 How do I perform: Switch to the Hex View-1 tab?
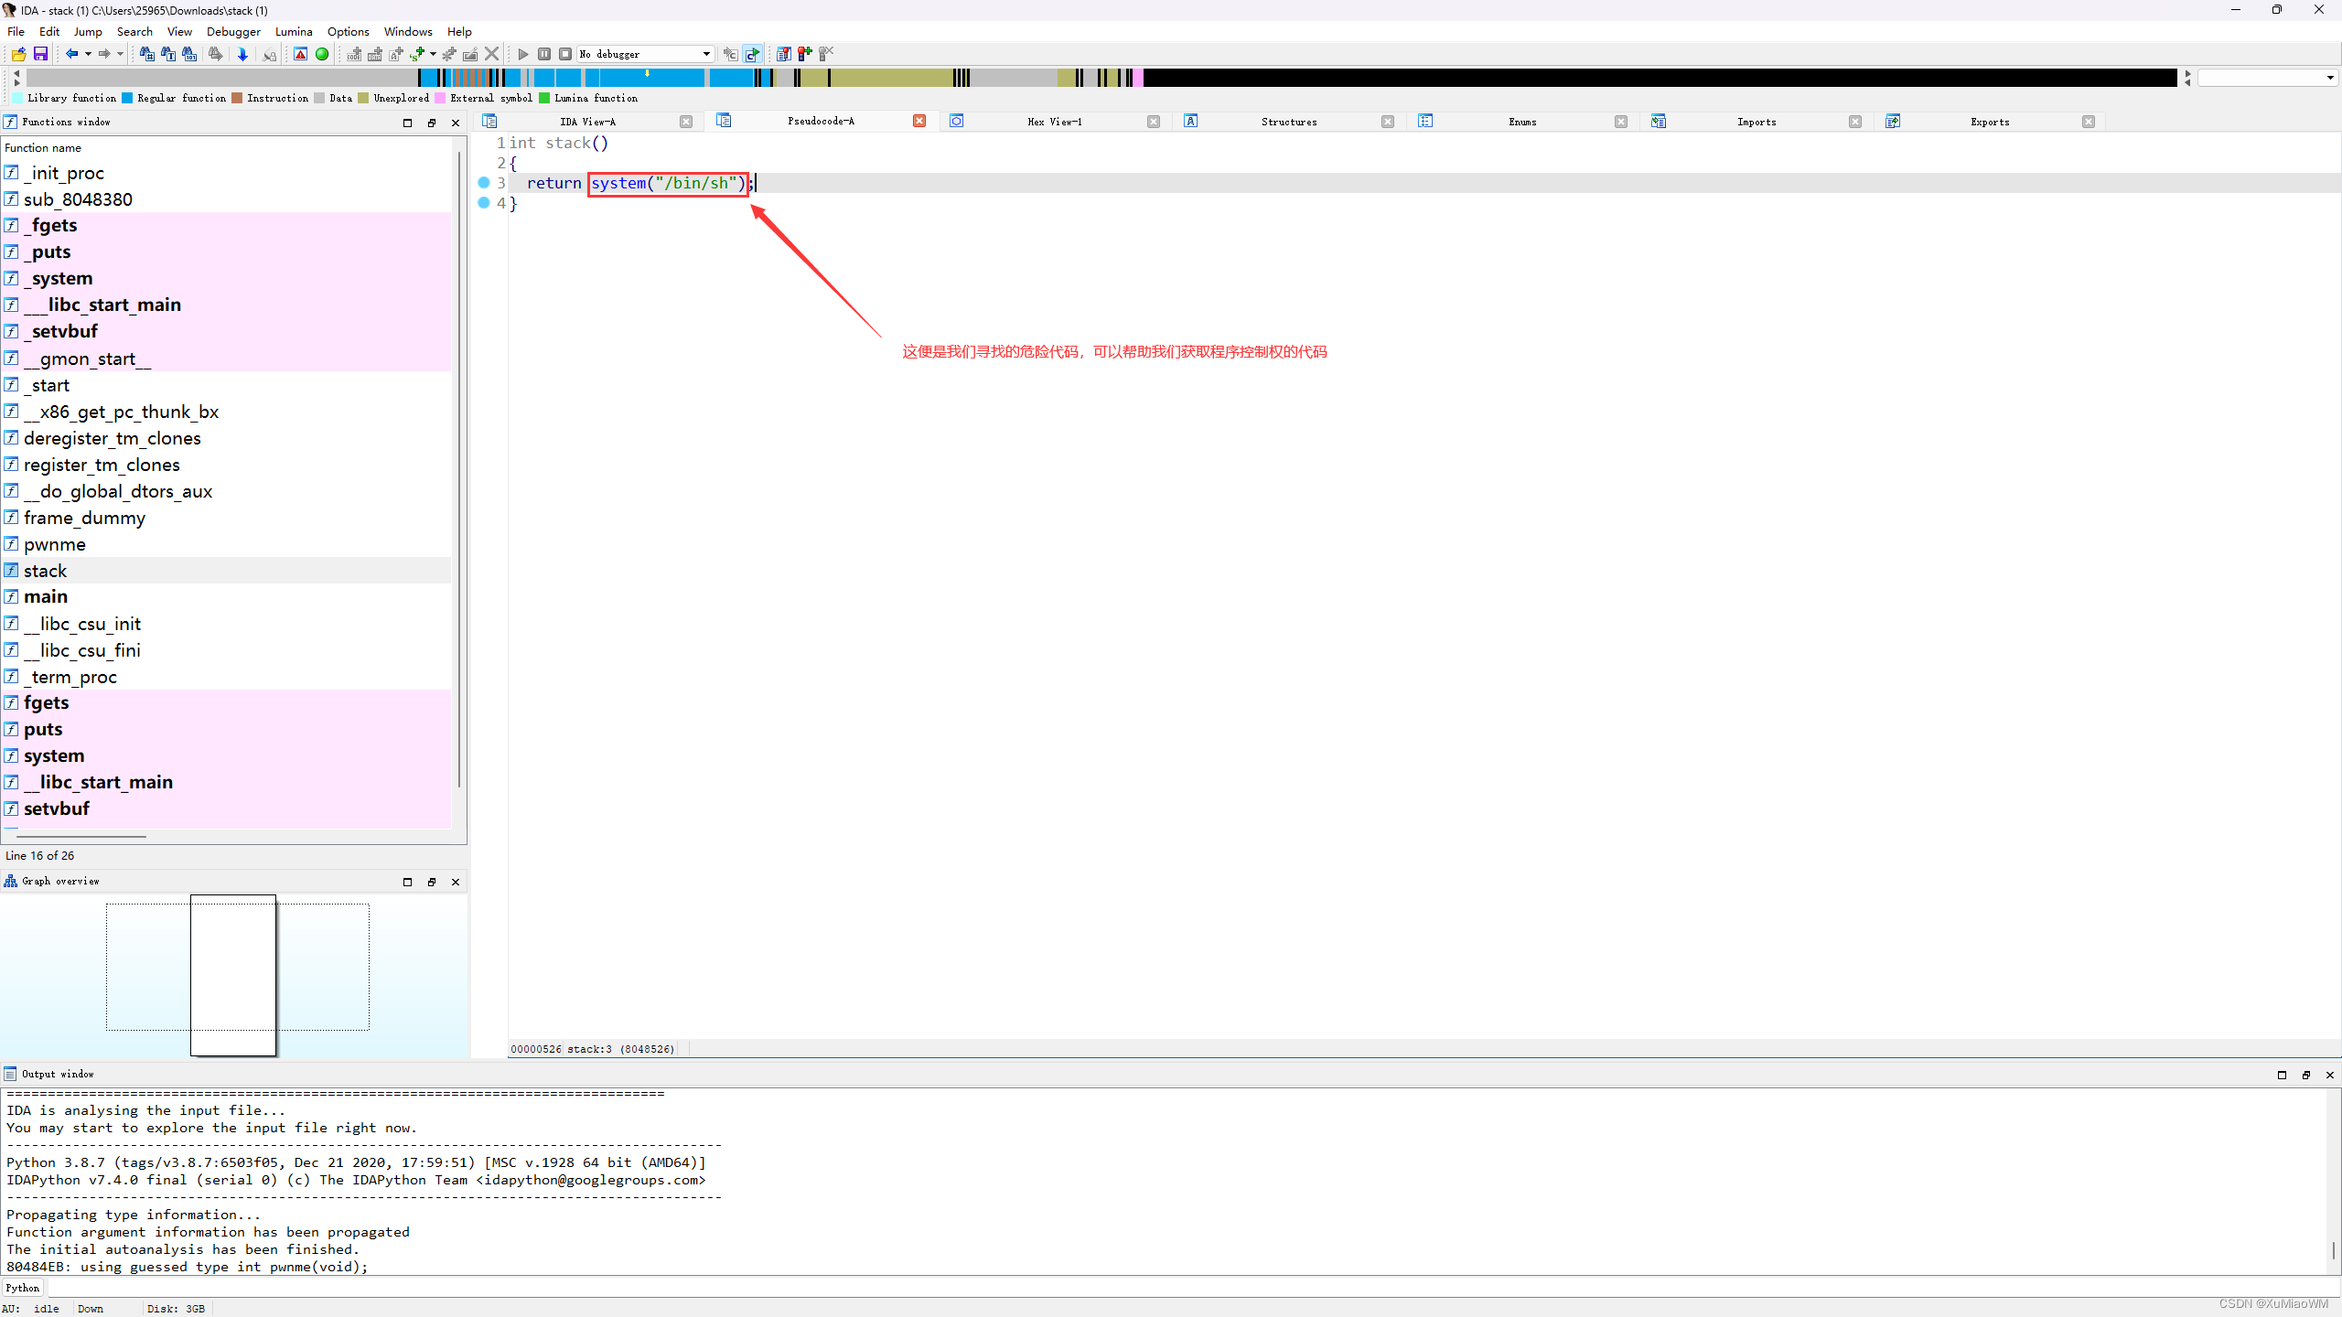[1054, 122]
